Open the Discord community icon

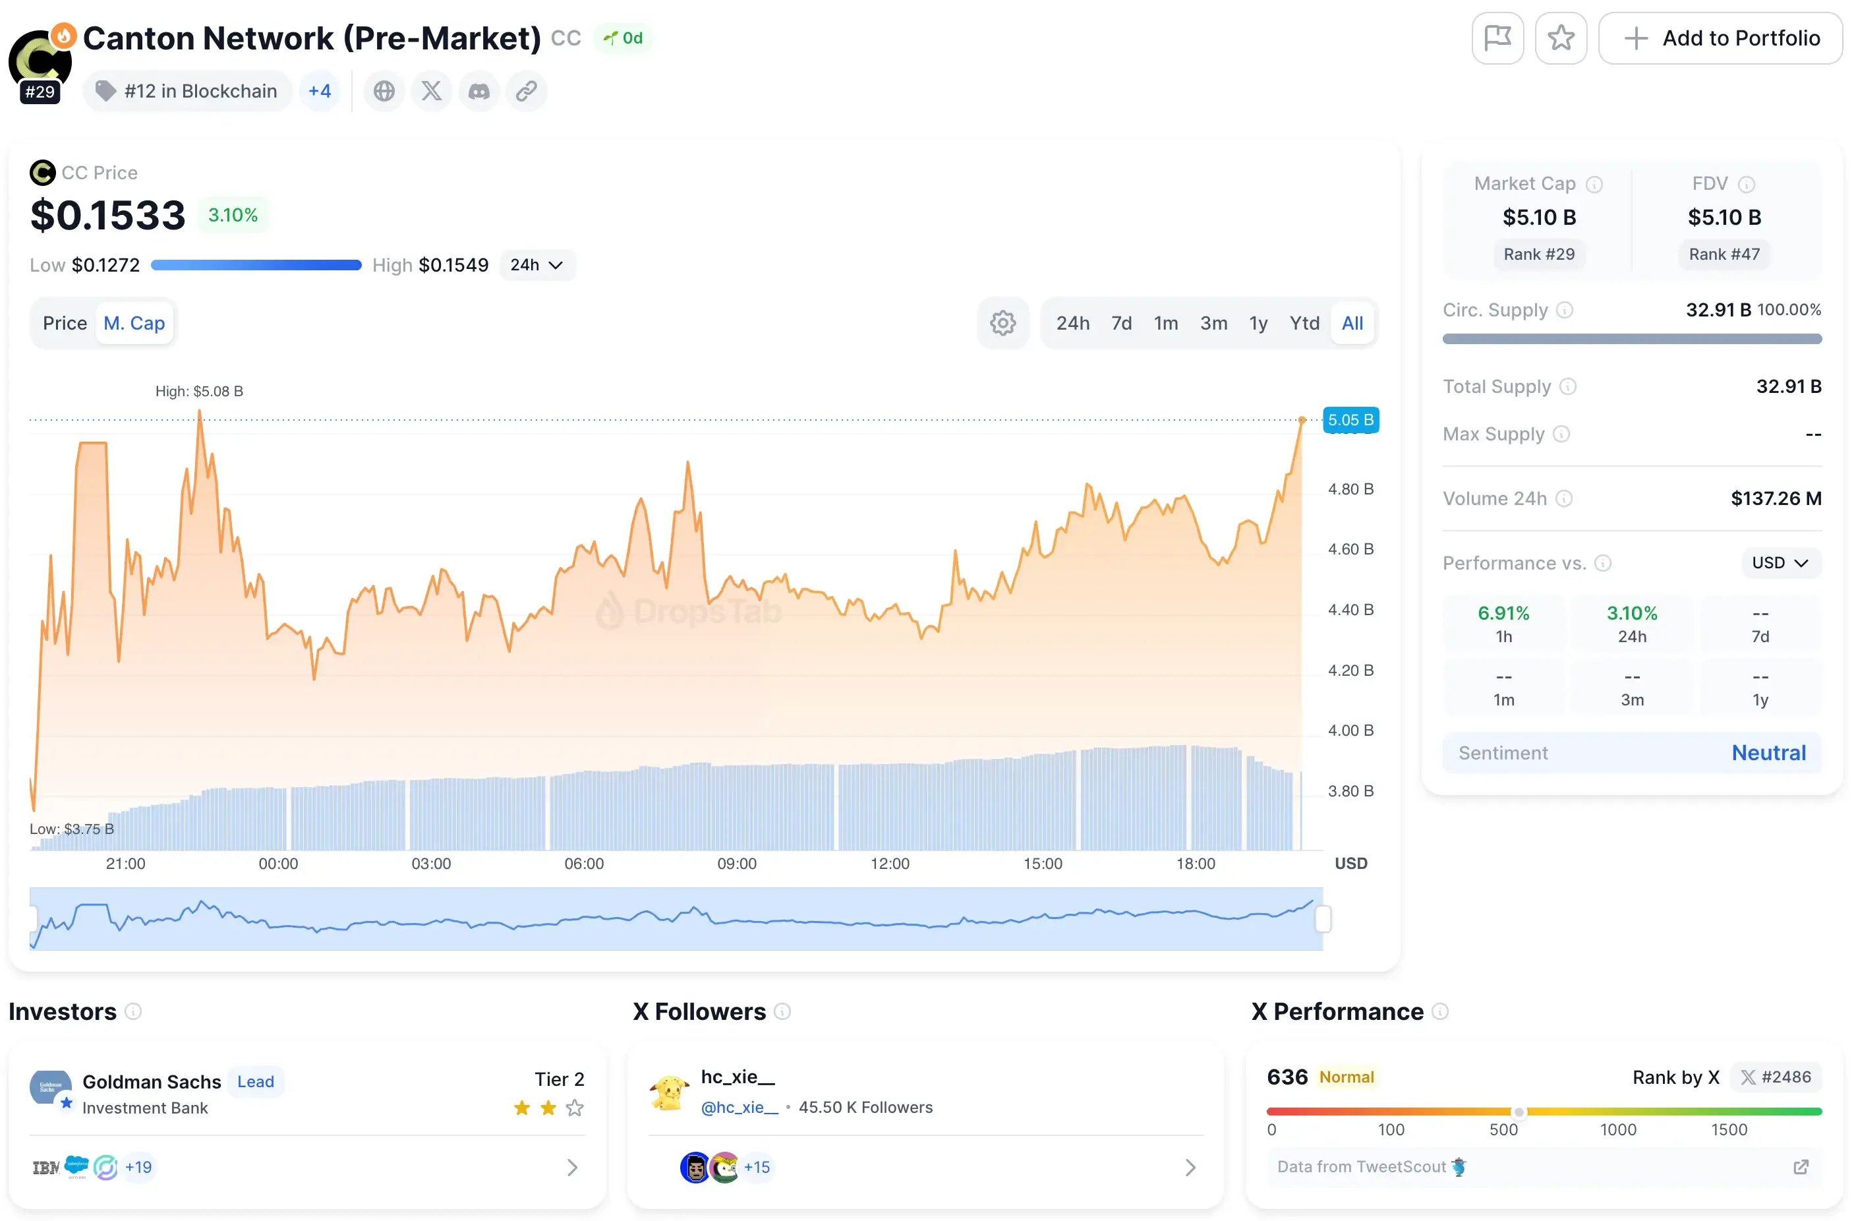point(478,90)
